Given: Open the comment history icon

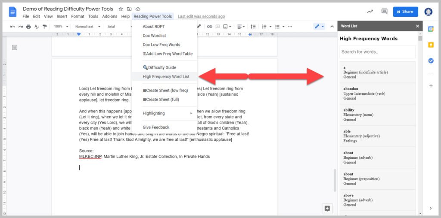Looking at the screenshot, I should (x=384, y=12).
